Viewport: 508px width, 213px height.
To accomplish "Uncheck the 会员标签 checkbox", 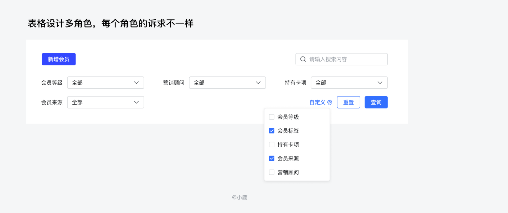I will [272, 131].
